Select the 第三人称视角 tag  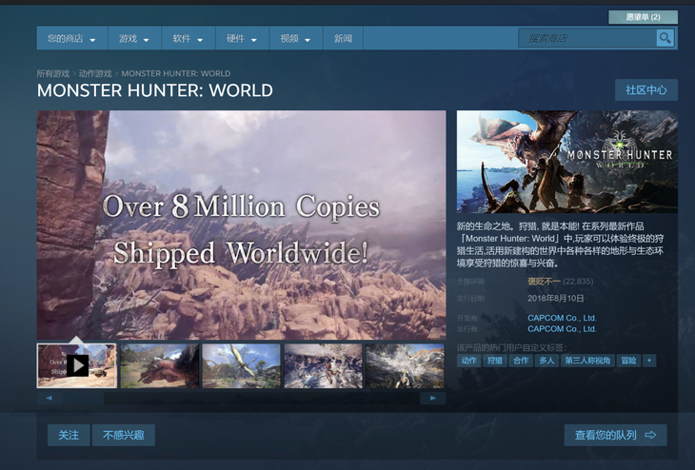point(587,361)
